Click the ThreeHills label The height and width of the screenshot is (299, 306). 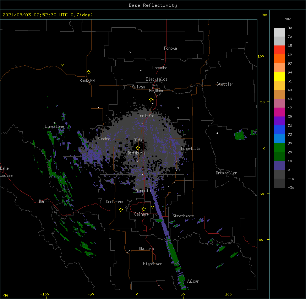coord(190,148)
